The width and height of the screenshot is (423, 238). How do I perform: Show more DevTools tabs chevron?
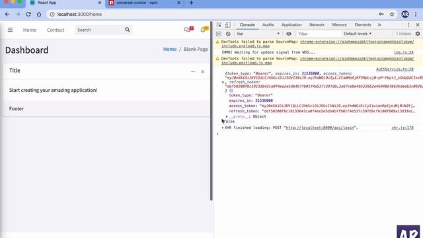point(379,25)
